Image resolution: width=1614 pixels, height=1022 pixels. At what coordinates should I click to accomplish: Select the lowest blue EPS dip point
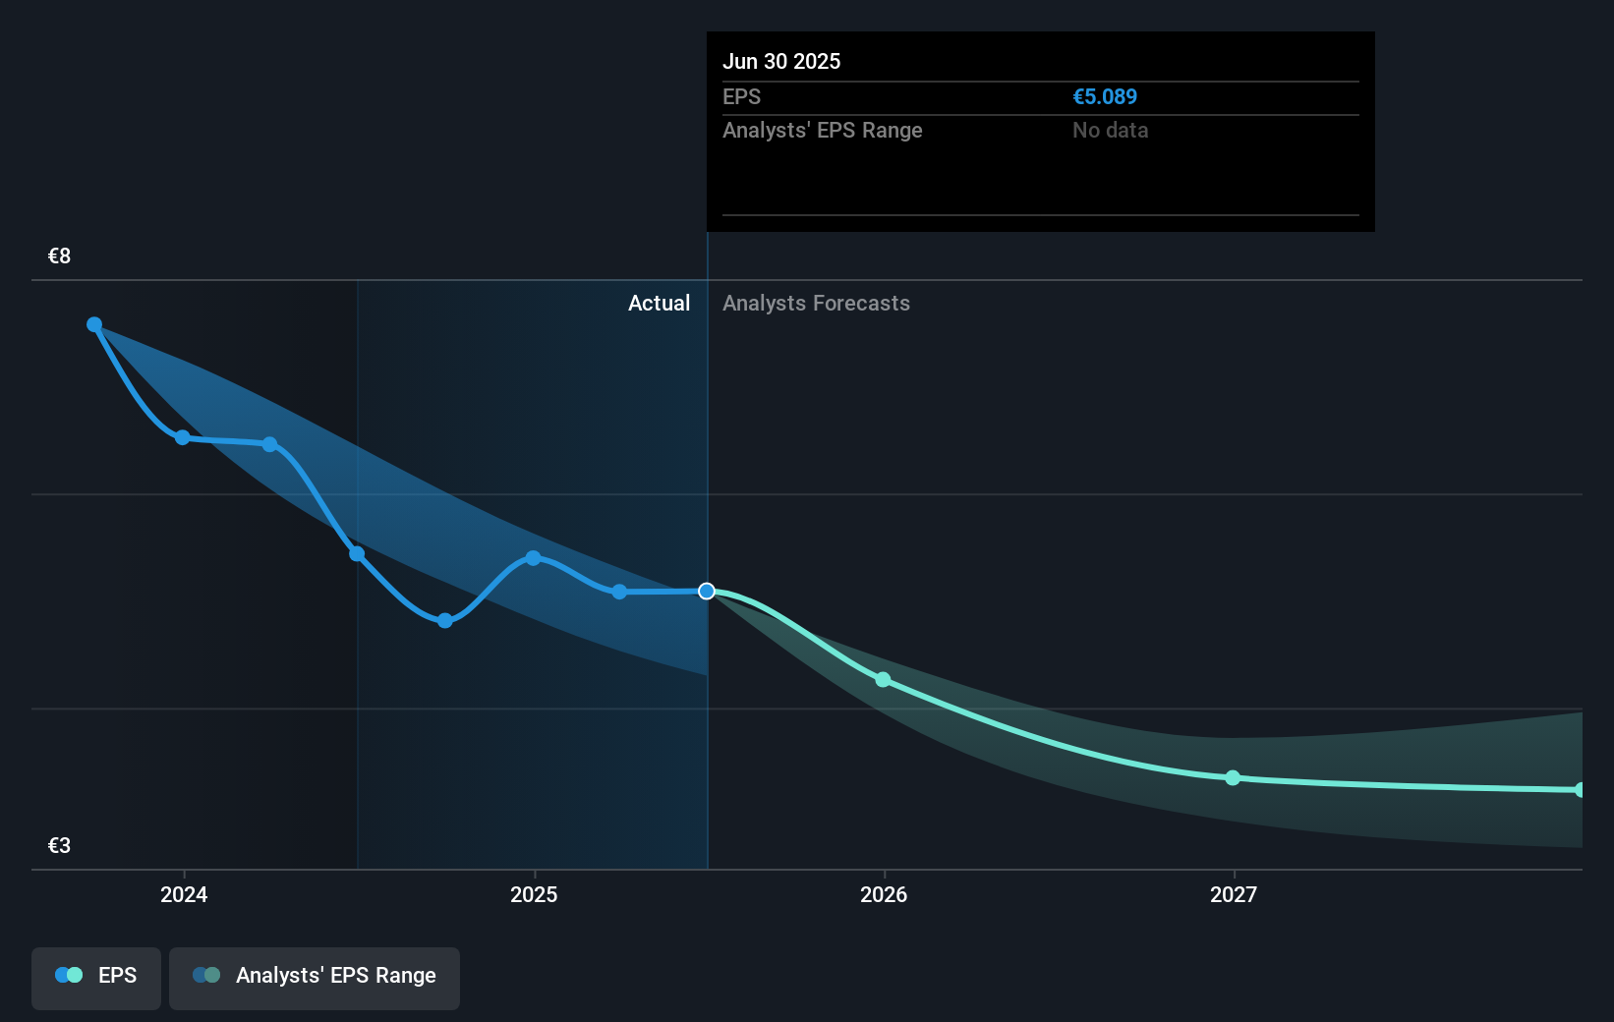point(444,621)
